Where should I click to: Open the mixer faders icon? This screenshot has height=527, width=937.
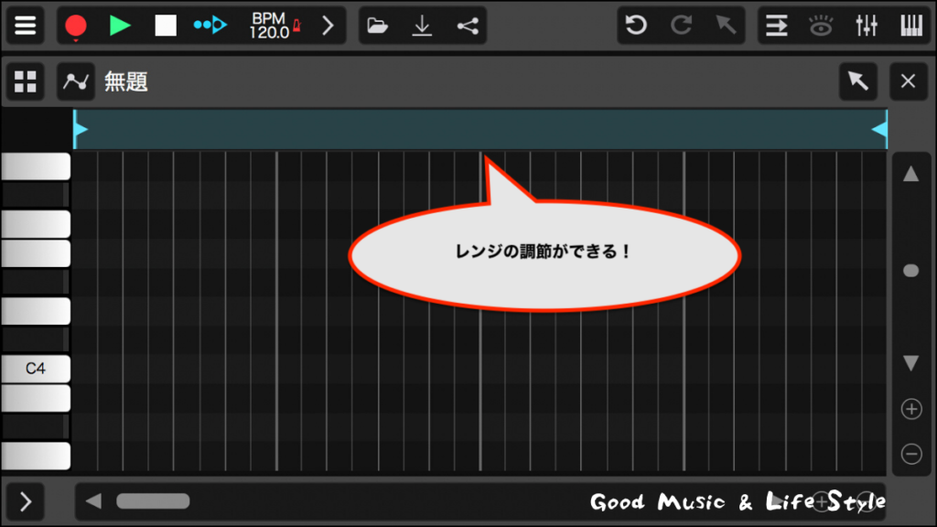[866, 26]
